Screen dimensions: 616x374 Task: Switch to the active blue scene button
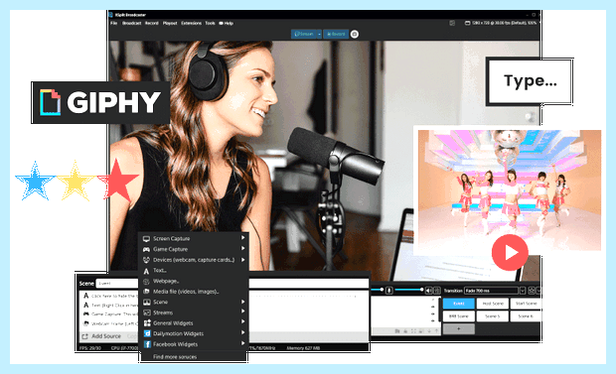pos(458,304)
